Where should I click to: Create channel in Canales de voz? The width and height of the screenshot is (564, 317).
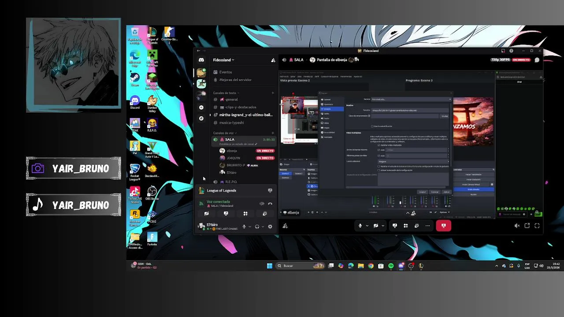(x=273, y=133)
